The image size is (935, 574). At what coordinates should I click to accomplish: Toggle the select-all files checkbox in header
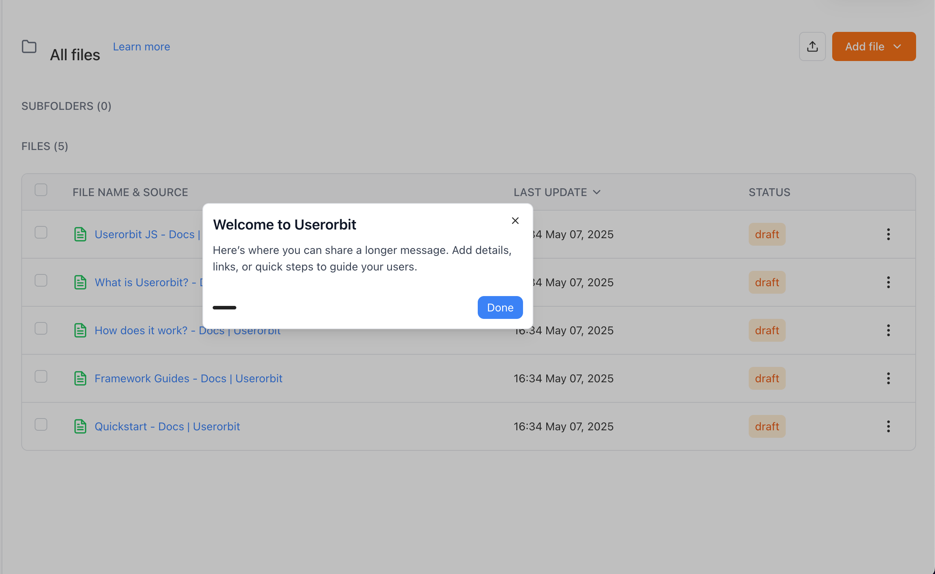[41, 190]
